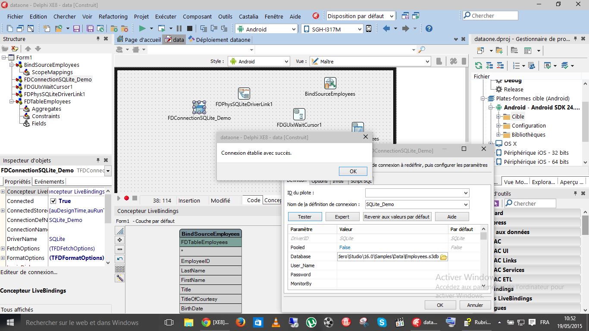Click the Windows Start button
Image resolution: width=589 pixels, height=331 pixels.
point(10,322)
